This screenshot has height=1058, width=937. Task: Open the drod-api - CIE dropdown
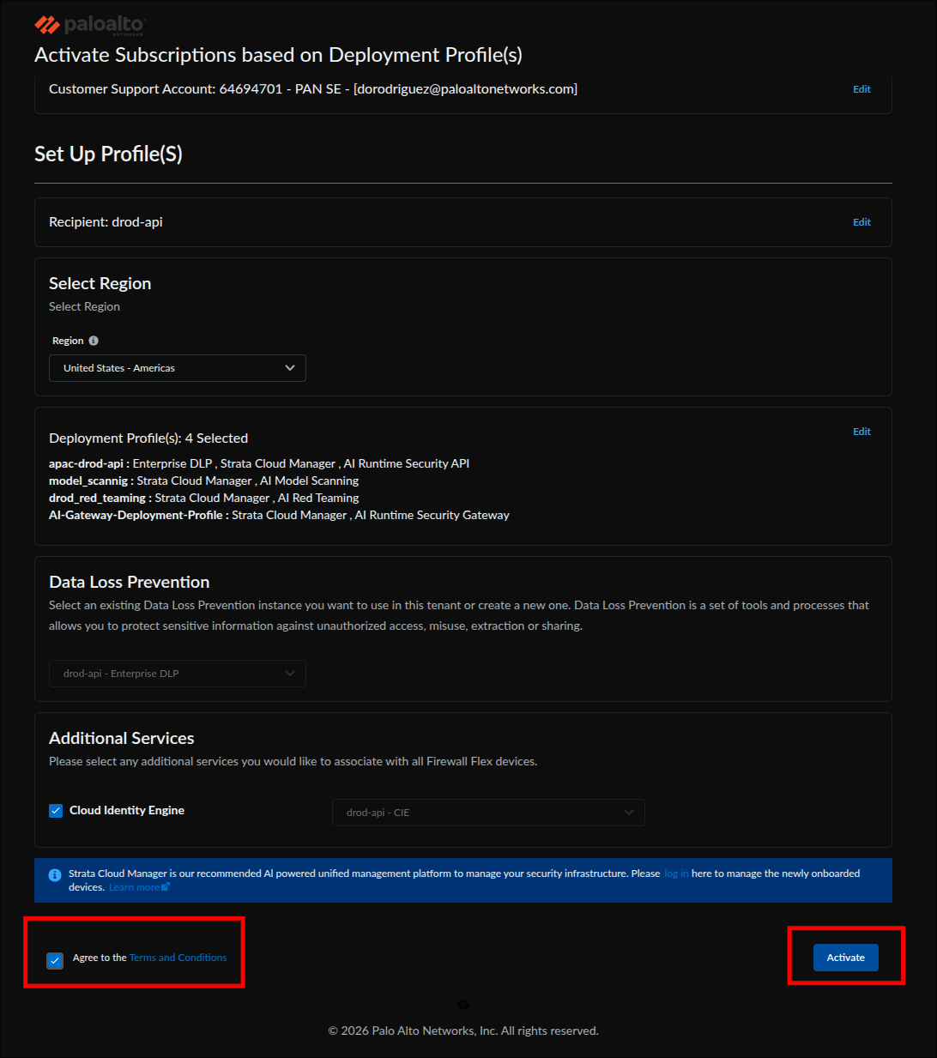(488, 813)
